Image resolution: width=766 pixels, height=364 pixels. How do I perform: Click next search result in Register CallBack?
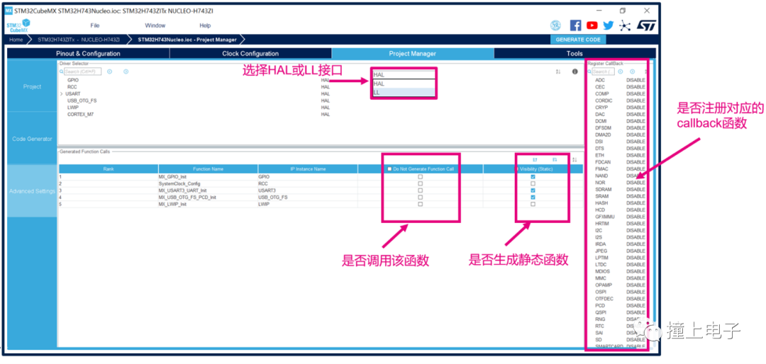point(632,72)
